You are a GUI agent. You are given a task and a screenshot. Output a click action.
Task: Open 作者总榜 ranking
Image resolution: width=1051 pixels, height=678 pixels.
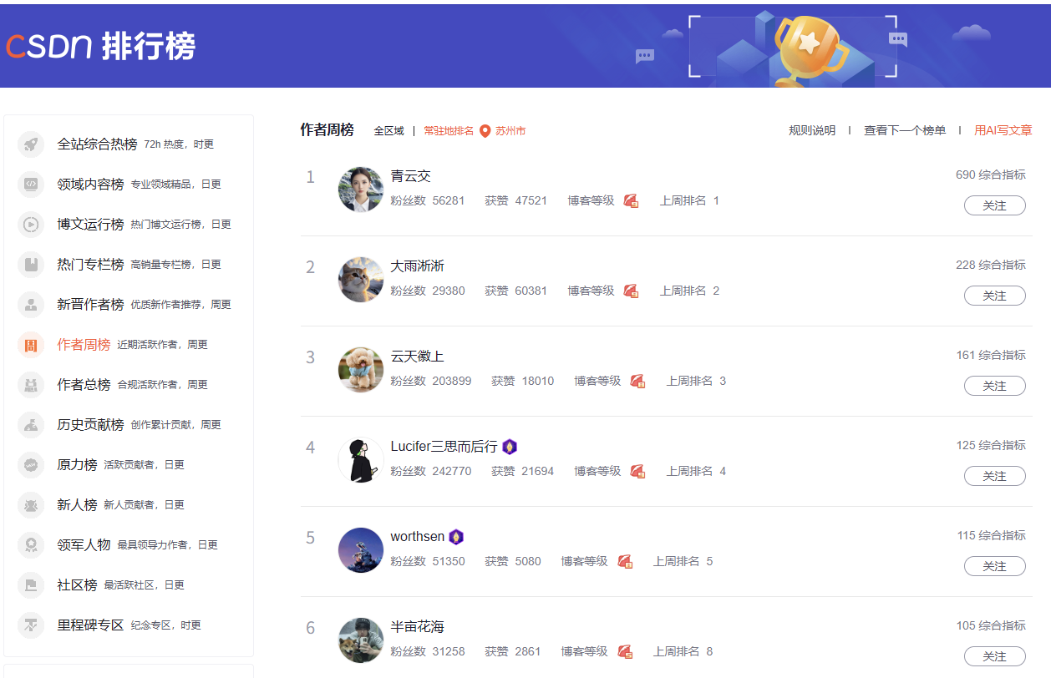tap(84, 385)
